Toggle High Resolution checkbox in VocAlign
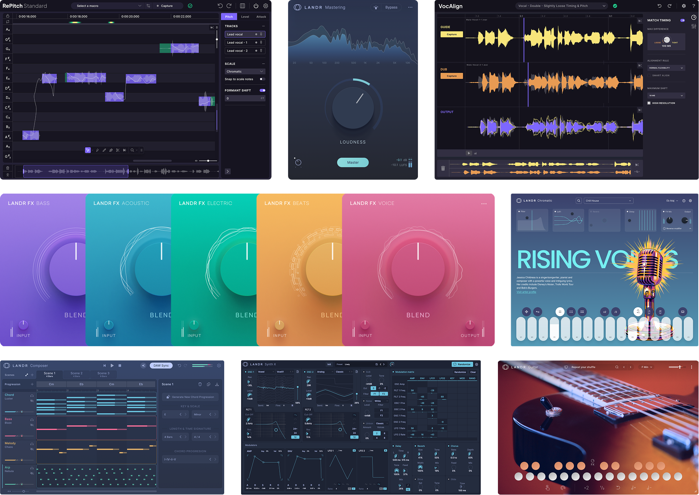699x495 pixels. [649, 103]
